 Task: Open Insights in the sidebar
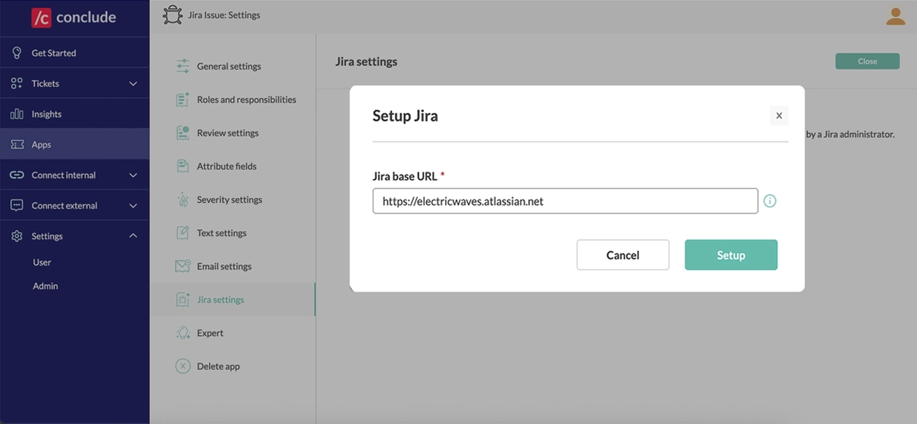tap(75, 114)
